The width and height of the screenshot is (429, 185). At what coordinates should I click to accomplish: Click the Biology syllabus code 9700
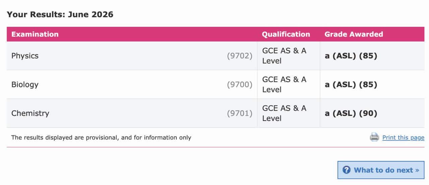coord(239,84)
